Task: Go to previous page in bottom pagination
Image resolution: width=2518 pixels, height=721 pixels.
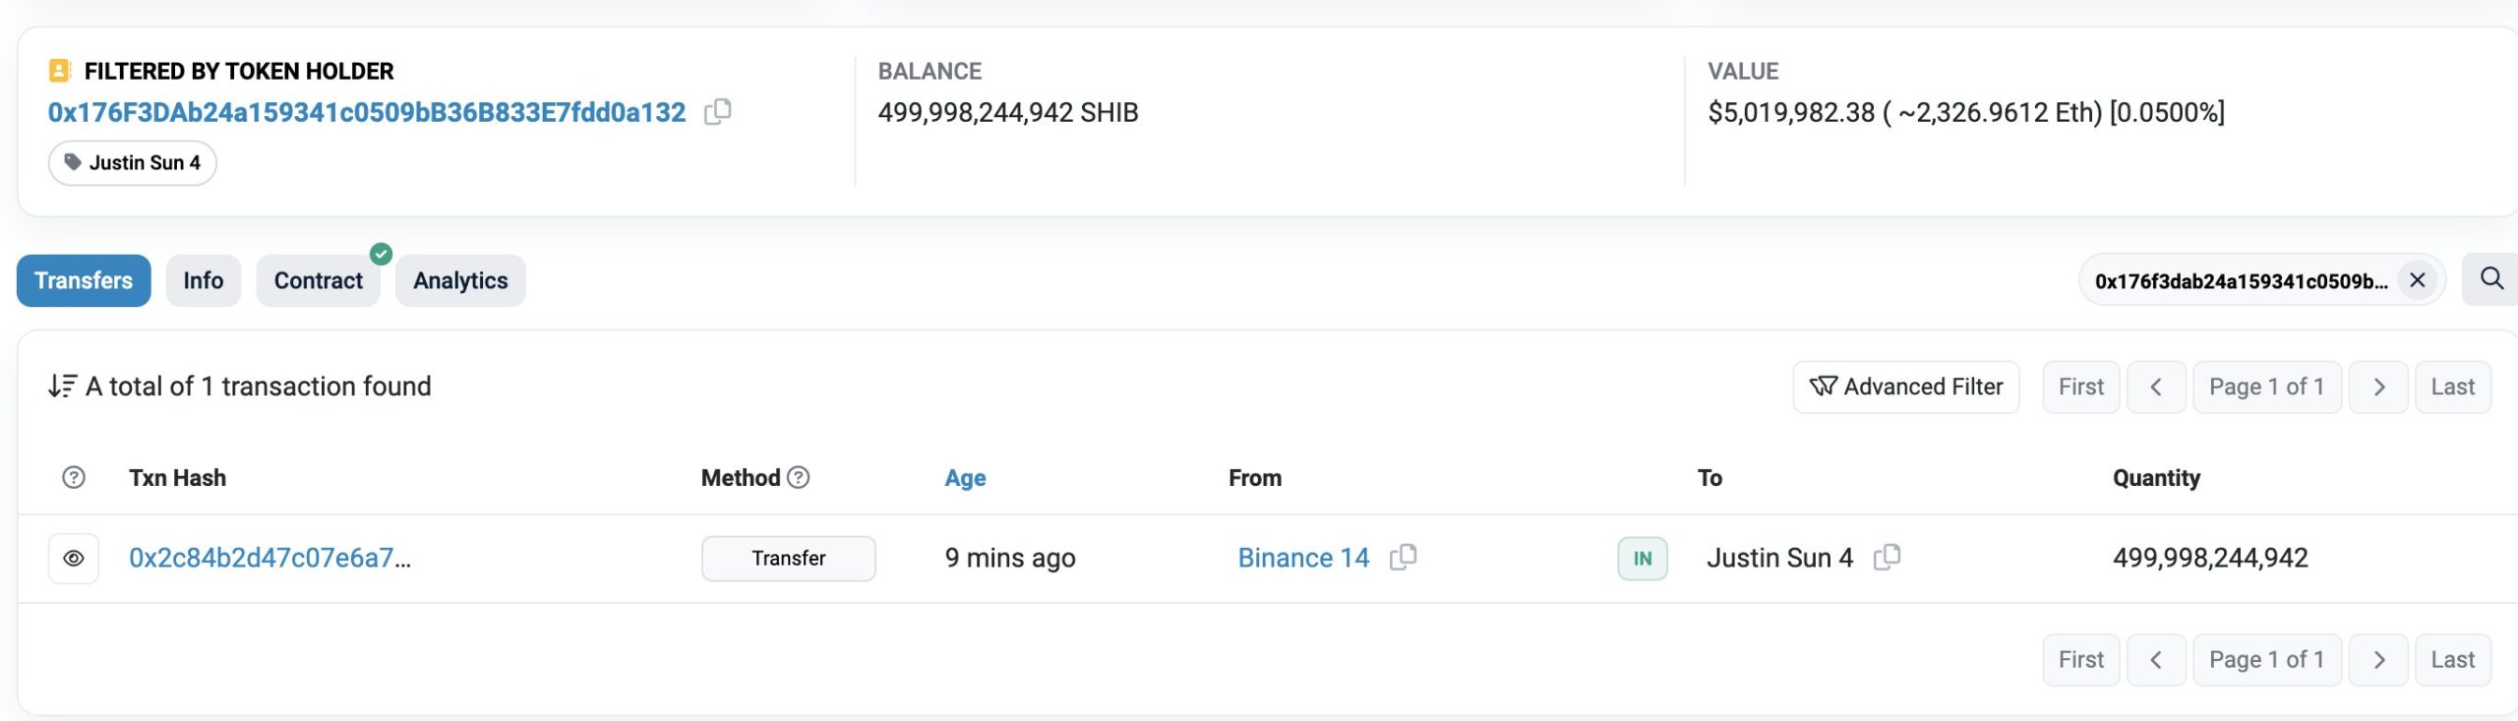Action: (2156, 660)
